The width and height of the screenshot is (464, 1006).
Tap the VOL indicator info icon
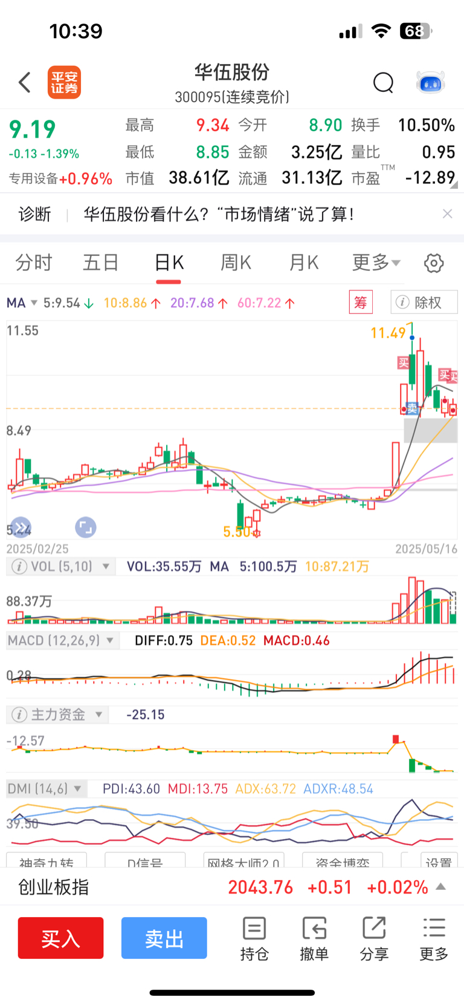pyautogui.click(x=19, y=566)
